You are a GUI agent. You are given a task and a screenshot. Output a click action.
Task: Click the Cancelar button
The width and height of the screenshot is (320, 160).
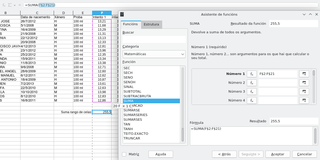[x=304, y=154]
